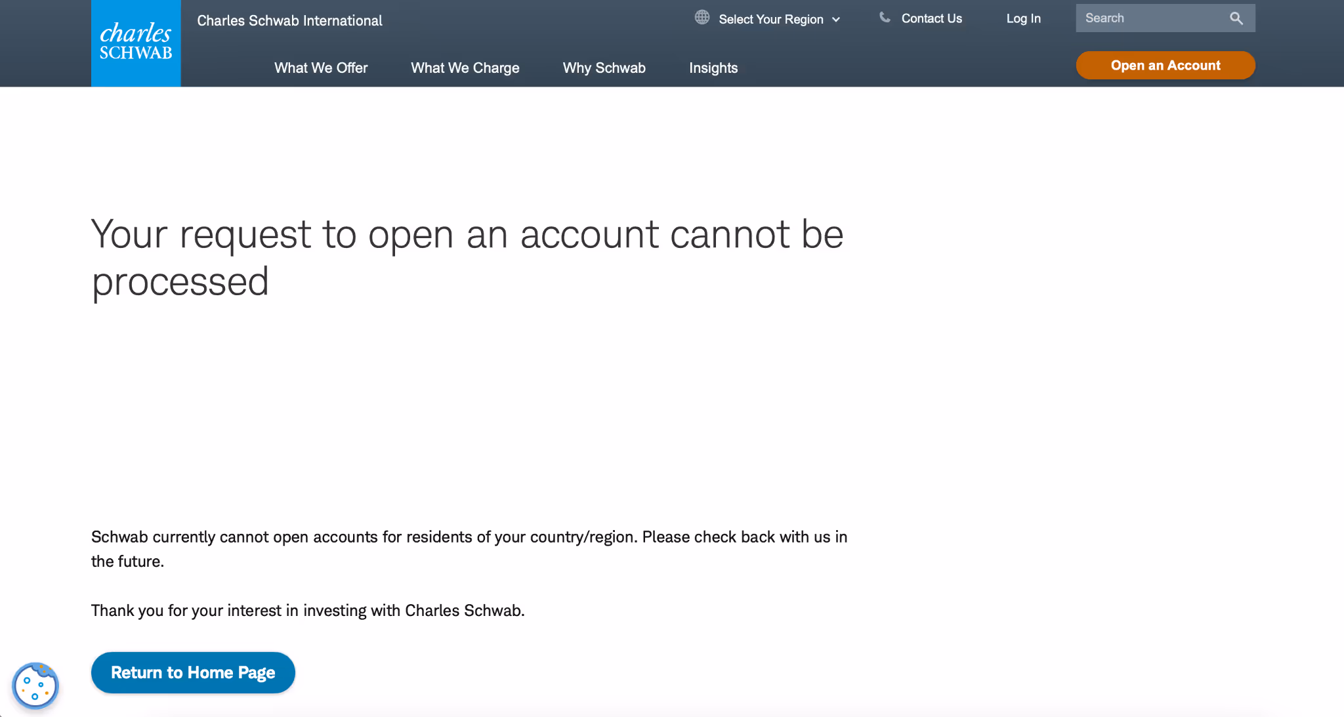Click the Charles Schwab International title
This screenshot has width=1344, height=717.
[289, 20]
